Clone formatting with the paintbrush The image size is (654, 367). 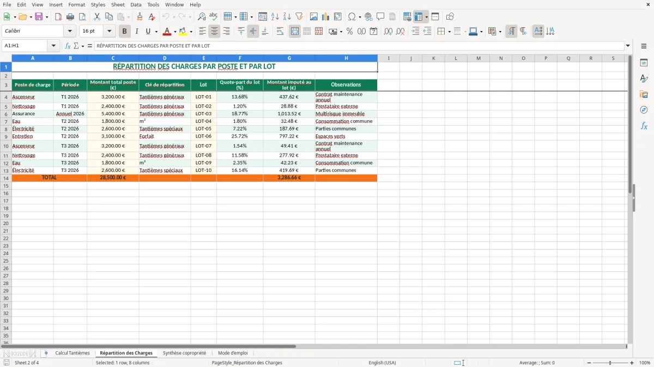click(x=140, y=17)
